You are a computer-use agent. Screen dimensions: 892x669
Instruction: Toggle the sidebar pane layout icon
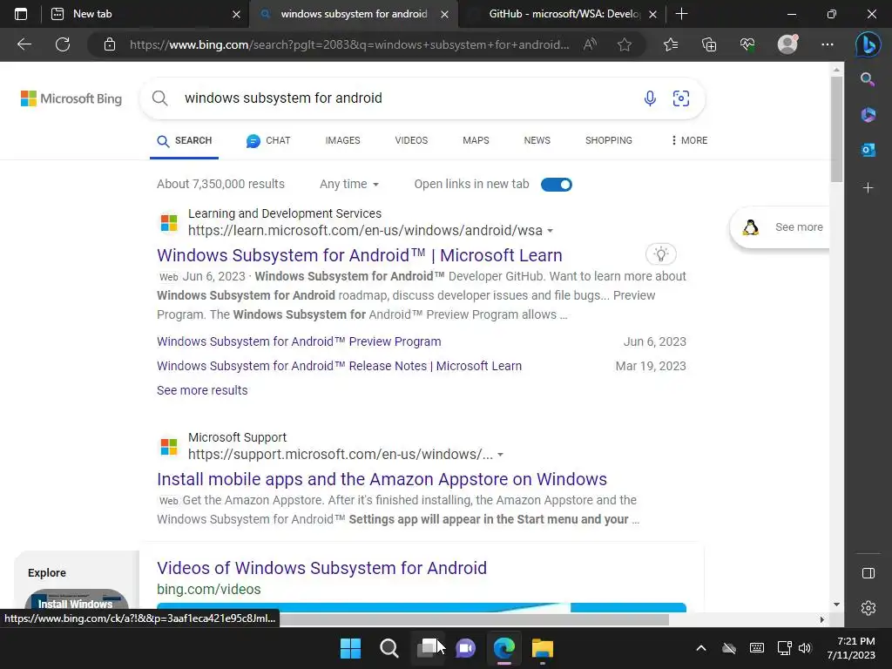(868, 573)
